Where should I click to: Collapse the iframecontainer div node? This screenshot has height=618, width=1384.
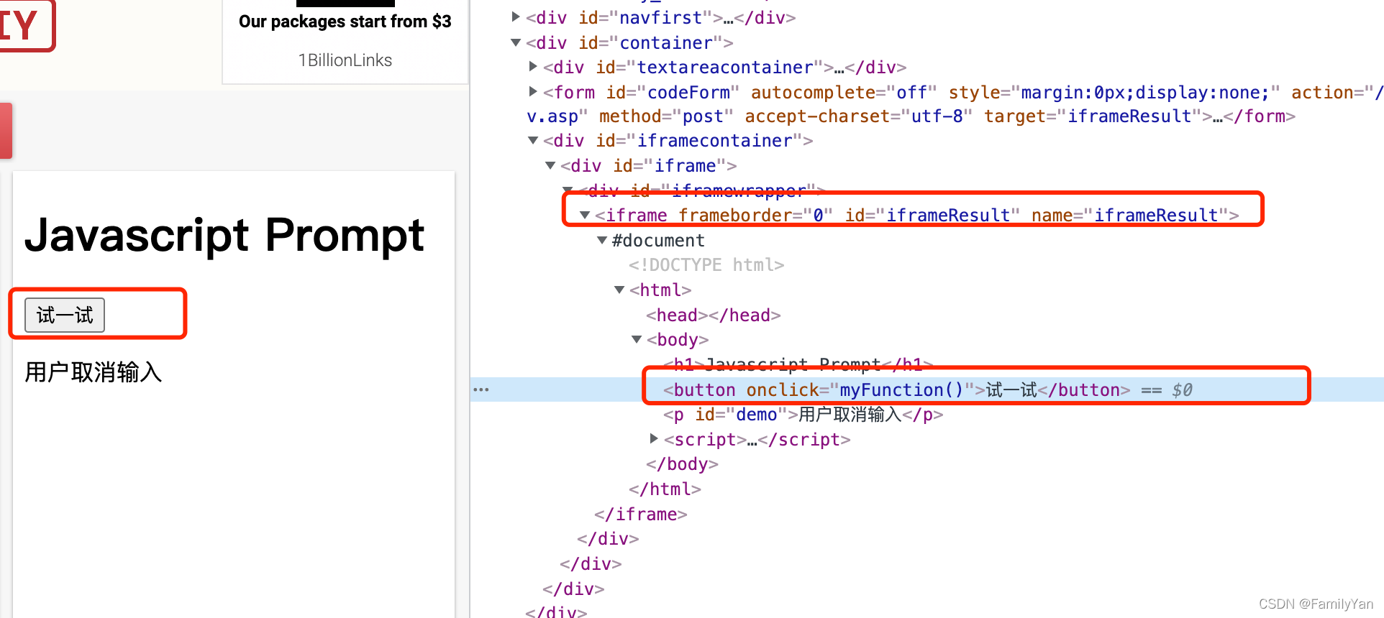533,140
